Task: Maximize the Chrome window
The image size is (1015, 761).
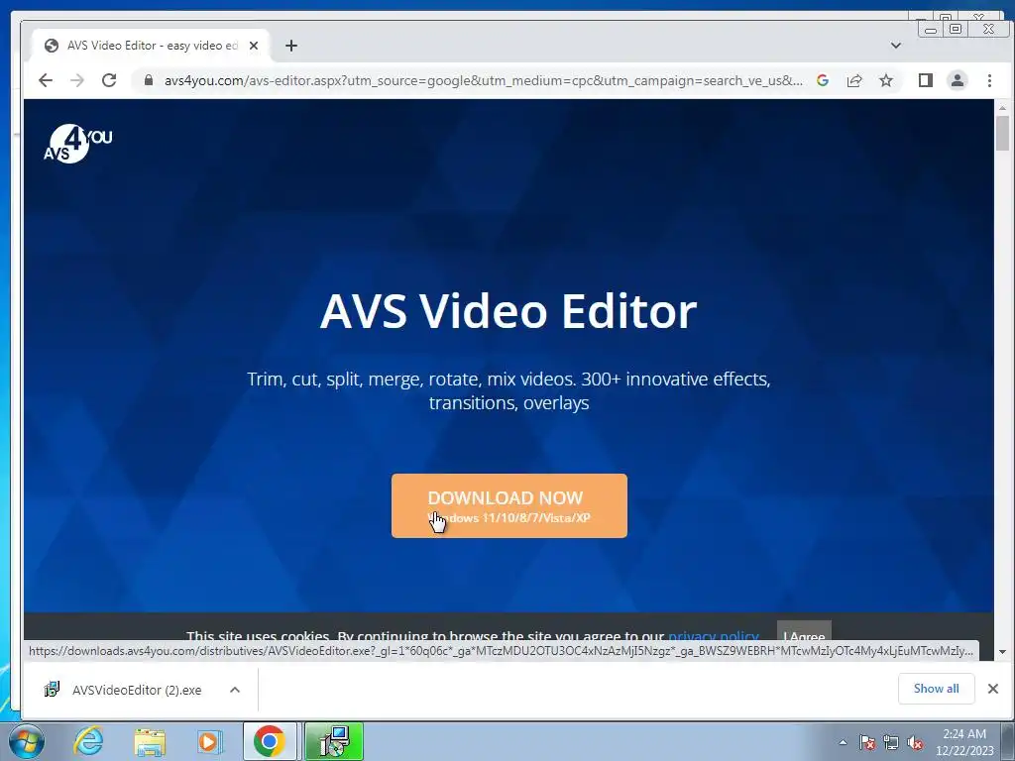Action: pyautogui.click(x=956, y=29)
